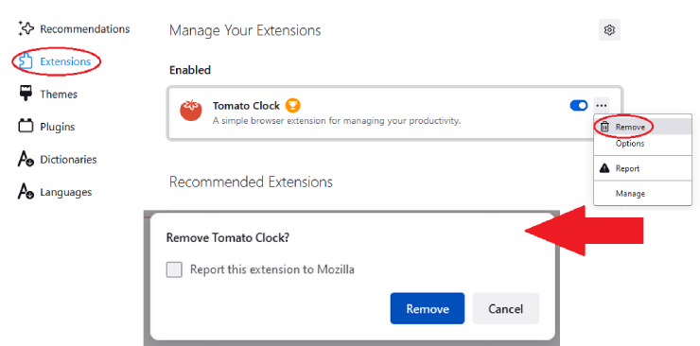The width and height of the screenshot is (700, 346).
Task: Click the Tomato Clock extension name
Action: 246,106
